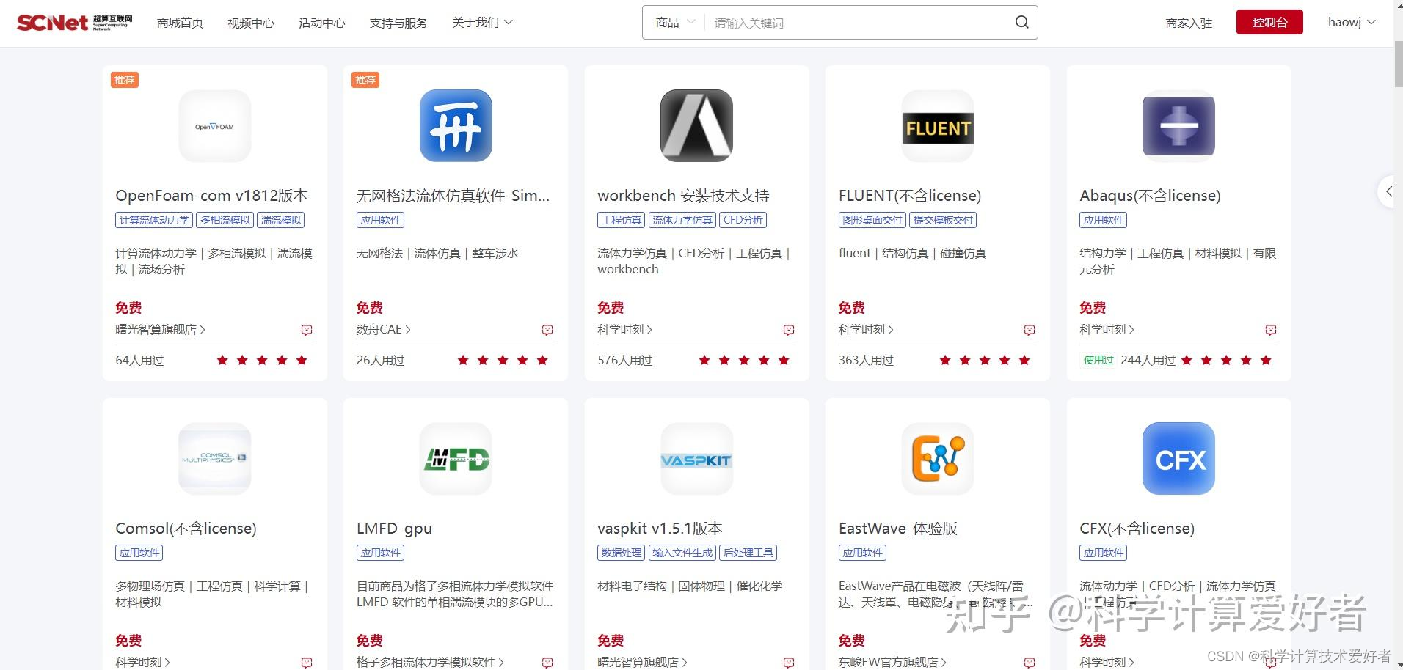Open chat icon on the 数舟CAE card
1403x670 pixels.
tap(547, 330)
